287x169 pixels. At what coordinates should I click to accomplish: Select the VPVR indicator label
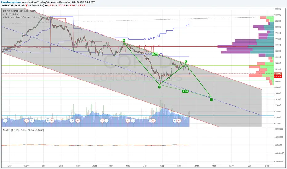click(28, 17)
